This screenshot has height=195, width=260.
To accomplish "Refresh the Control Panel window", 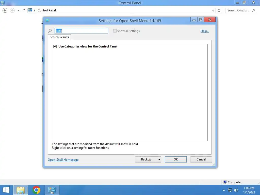I will click(x=219, y=10).
